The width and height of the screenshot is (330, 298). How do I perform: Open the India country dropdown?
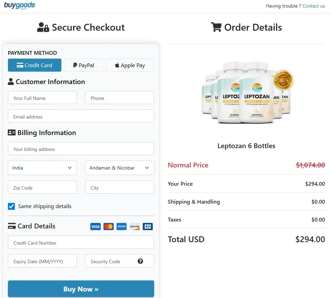[42, 168]
